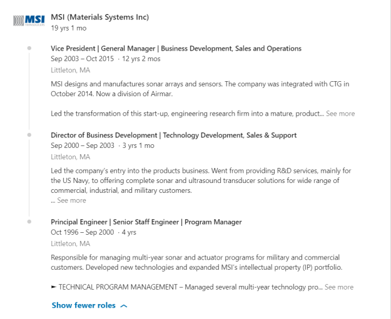Select the Vice President | General Manager title
The height and width of the screenshot is (319, 391).
point(176,48)
